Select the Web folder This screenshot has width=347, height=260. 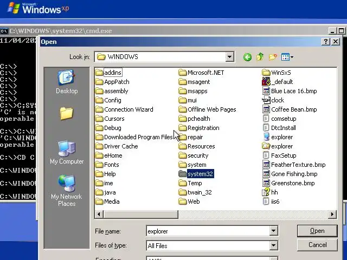point(189,201)
